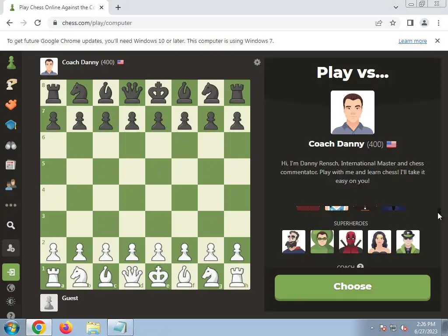Open the Notepad taskbar item

pyautogui.click(x=120, y=327)
